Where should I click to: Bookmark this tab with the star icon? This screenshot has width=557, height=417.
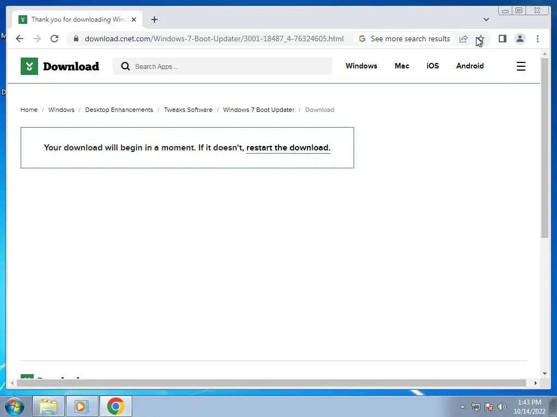coord(480,39)
